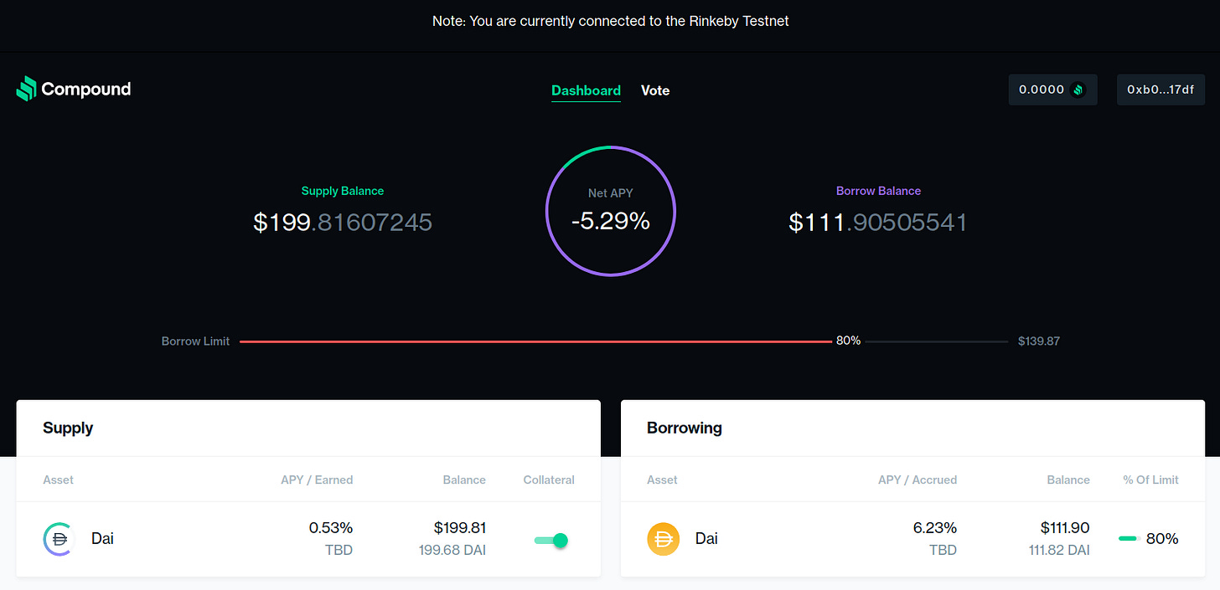The height and width of the screenshot is (590, 1220).
Task: Click the 111.82 DAI borrow balance
Action: tap(1059, 550)
